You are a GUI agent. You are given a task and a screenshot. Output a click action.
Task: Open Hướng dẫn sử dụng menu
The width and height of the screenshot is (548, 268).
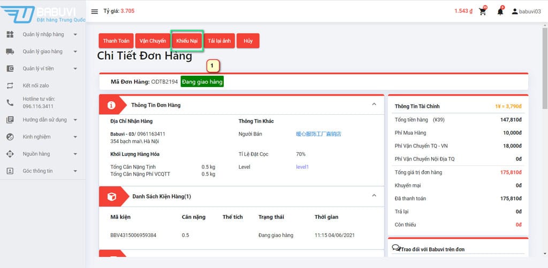click(x=45, y=120)
